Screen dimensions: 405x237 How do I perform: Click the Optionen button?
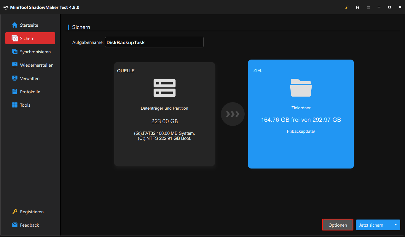337,225
